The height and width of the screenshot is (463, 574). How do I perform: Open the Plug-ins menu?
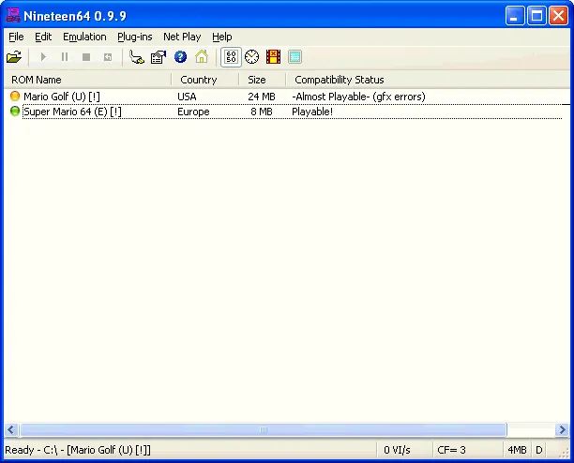coord(135,37)
